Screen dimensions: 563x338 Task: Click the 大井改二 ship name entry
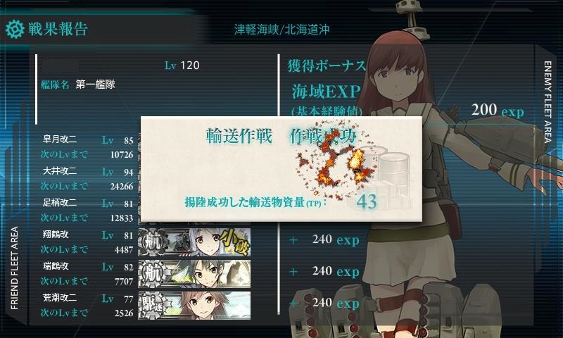[x=60, y=171]
